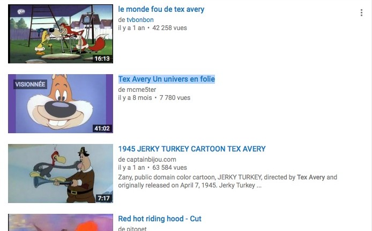The height and width of the screenshot is (231, 372).
Task: Open the '1945 JERKY TURKEY CARTOON TEX AVERY' title
Action: click(192, 149)
